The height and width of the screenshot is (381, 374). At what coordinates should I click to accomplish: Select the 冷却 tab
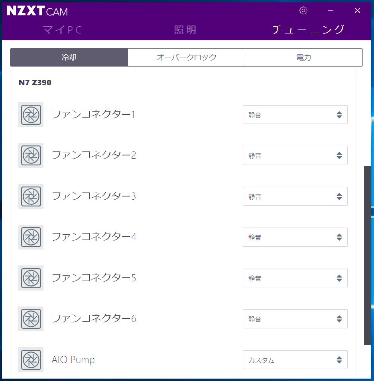point(69,57)
